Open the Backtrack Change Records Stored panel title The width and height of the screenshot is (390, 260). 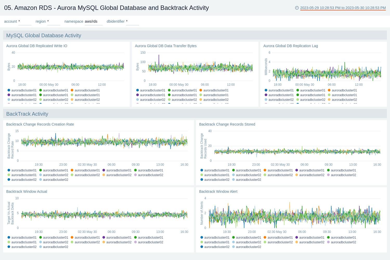[227, 124]
